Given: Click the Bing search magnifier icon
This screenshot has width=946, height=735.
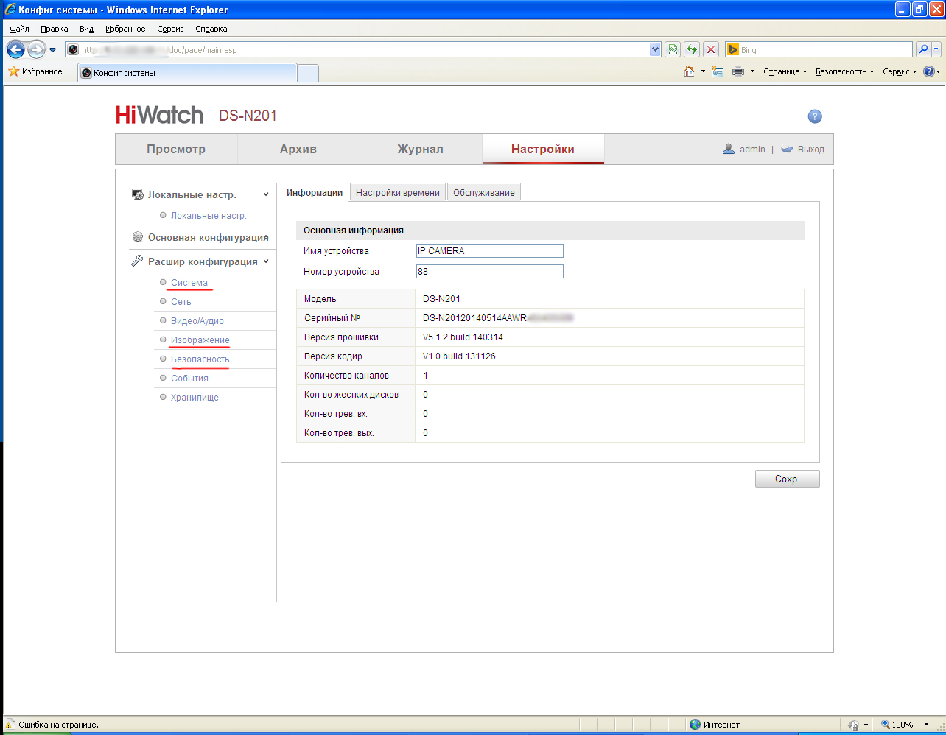Looking at the screenshot, I should click(x=923, y=50).
